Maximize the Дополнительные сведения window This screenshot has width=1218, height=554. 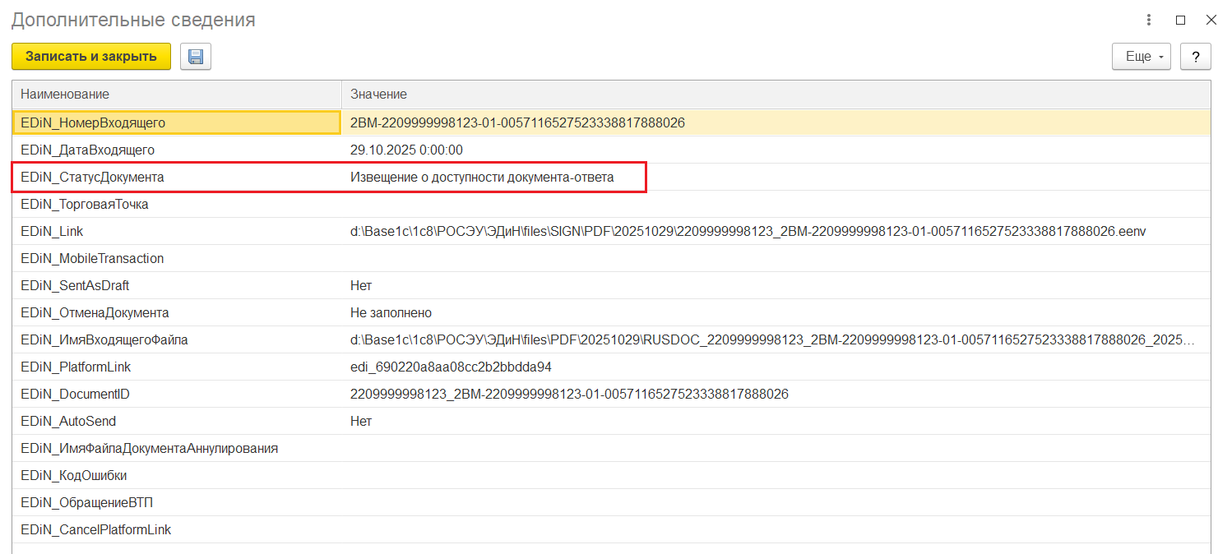[1180, 20]
